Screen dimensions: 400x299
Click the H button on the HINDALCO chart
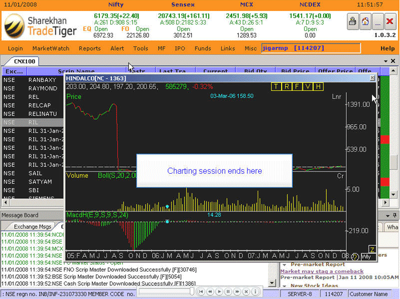[318, 87]
